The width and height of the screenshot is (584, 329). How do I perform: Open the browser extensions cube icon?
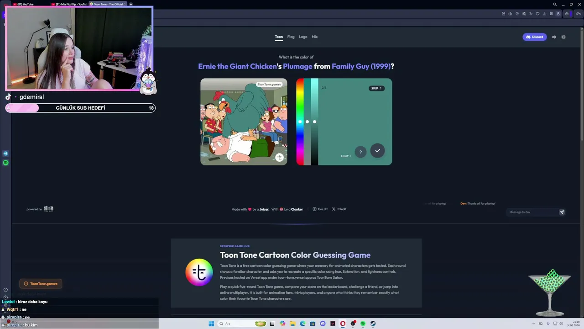tap(567, 14)
